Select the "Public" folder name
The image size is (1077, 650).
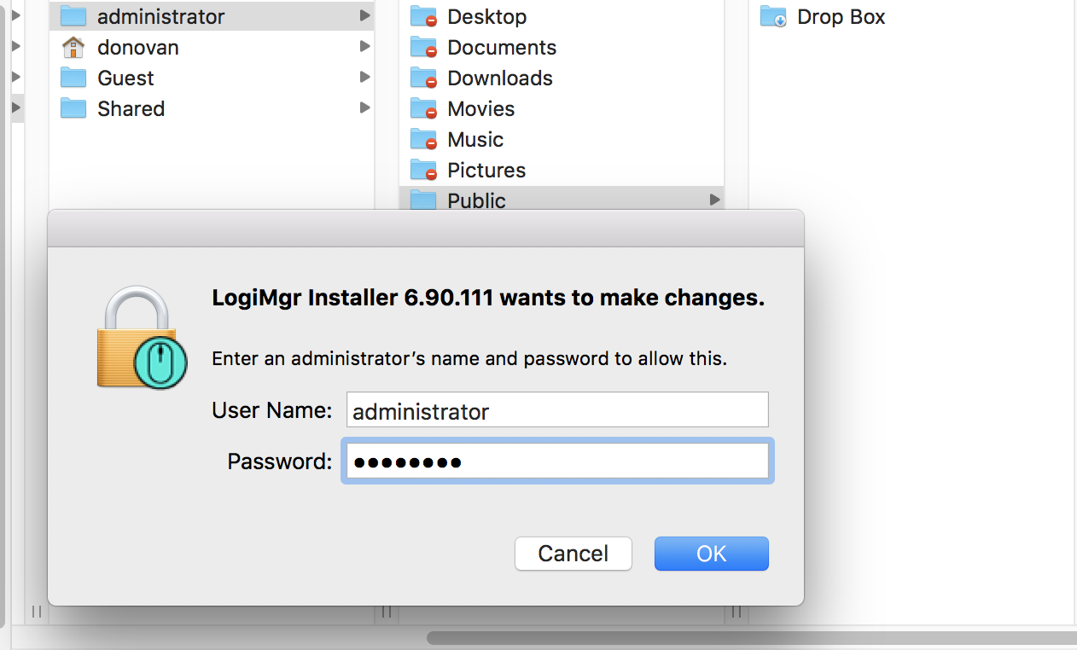476,200
